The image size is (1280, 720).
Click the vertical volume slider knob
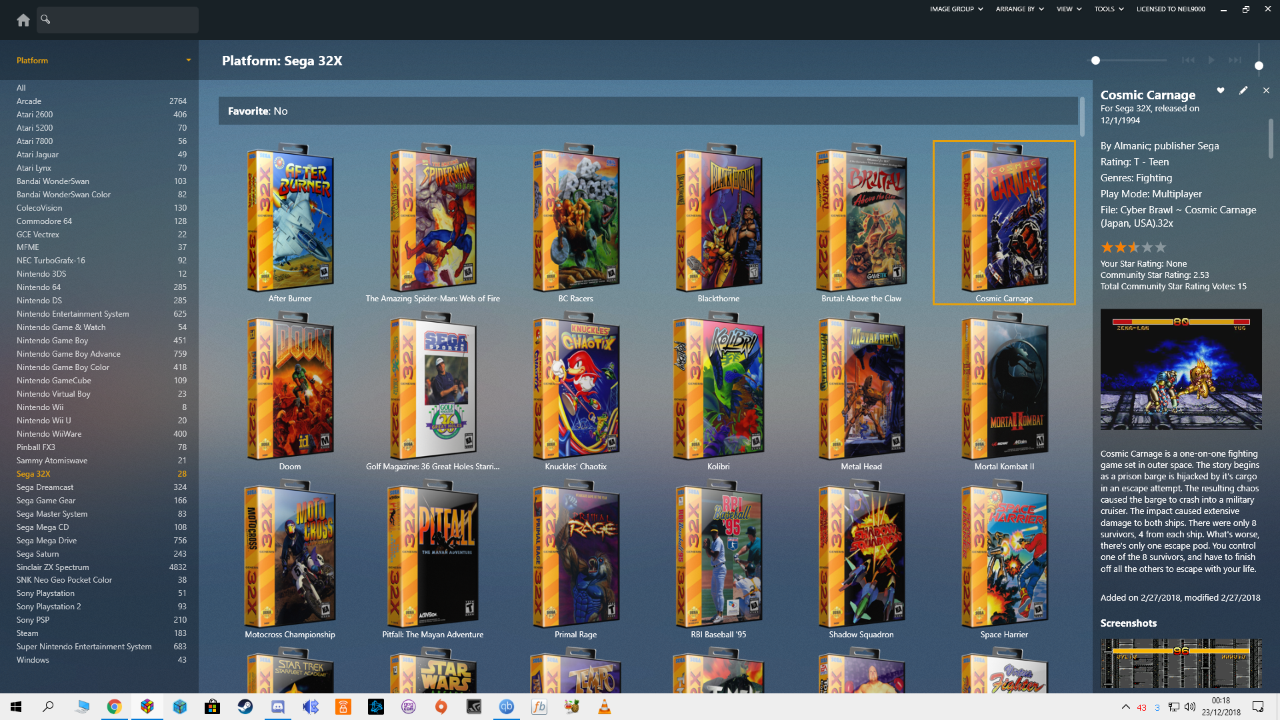point(1259,65)
